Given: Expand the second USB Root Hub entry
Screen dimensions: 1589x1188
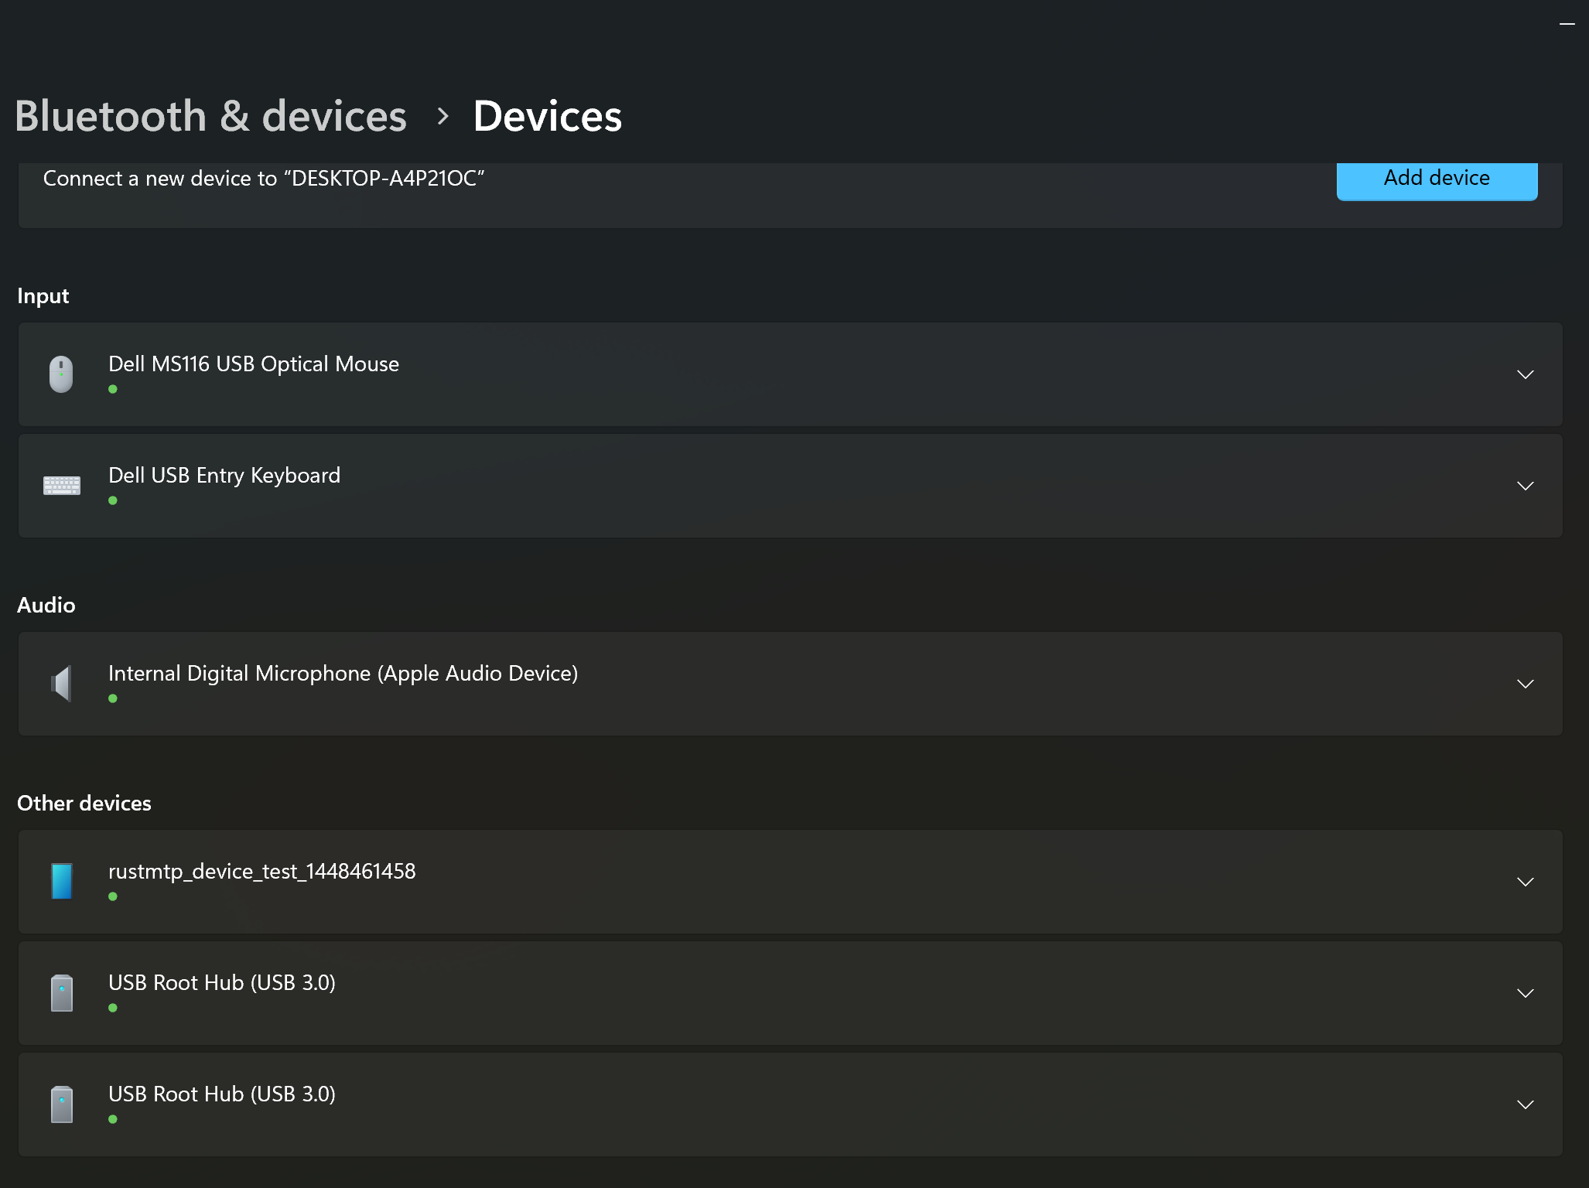Looking at the screenshot, I should 1525,1104.
